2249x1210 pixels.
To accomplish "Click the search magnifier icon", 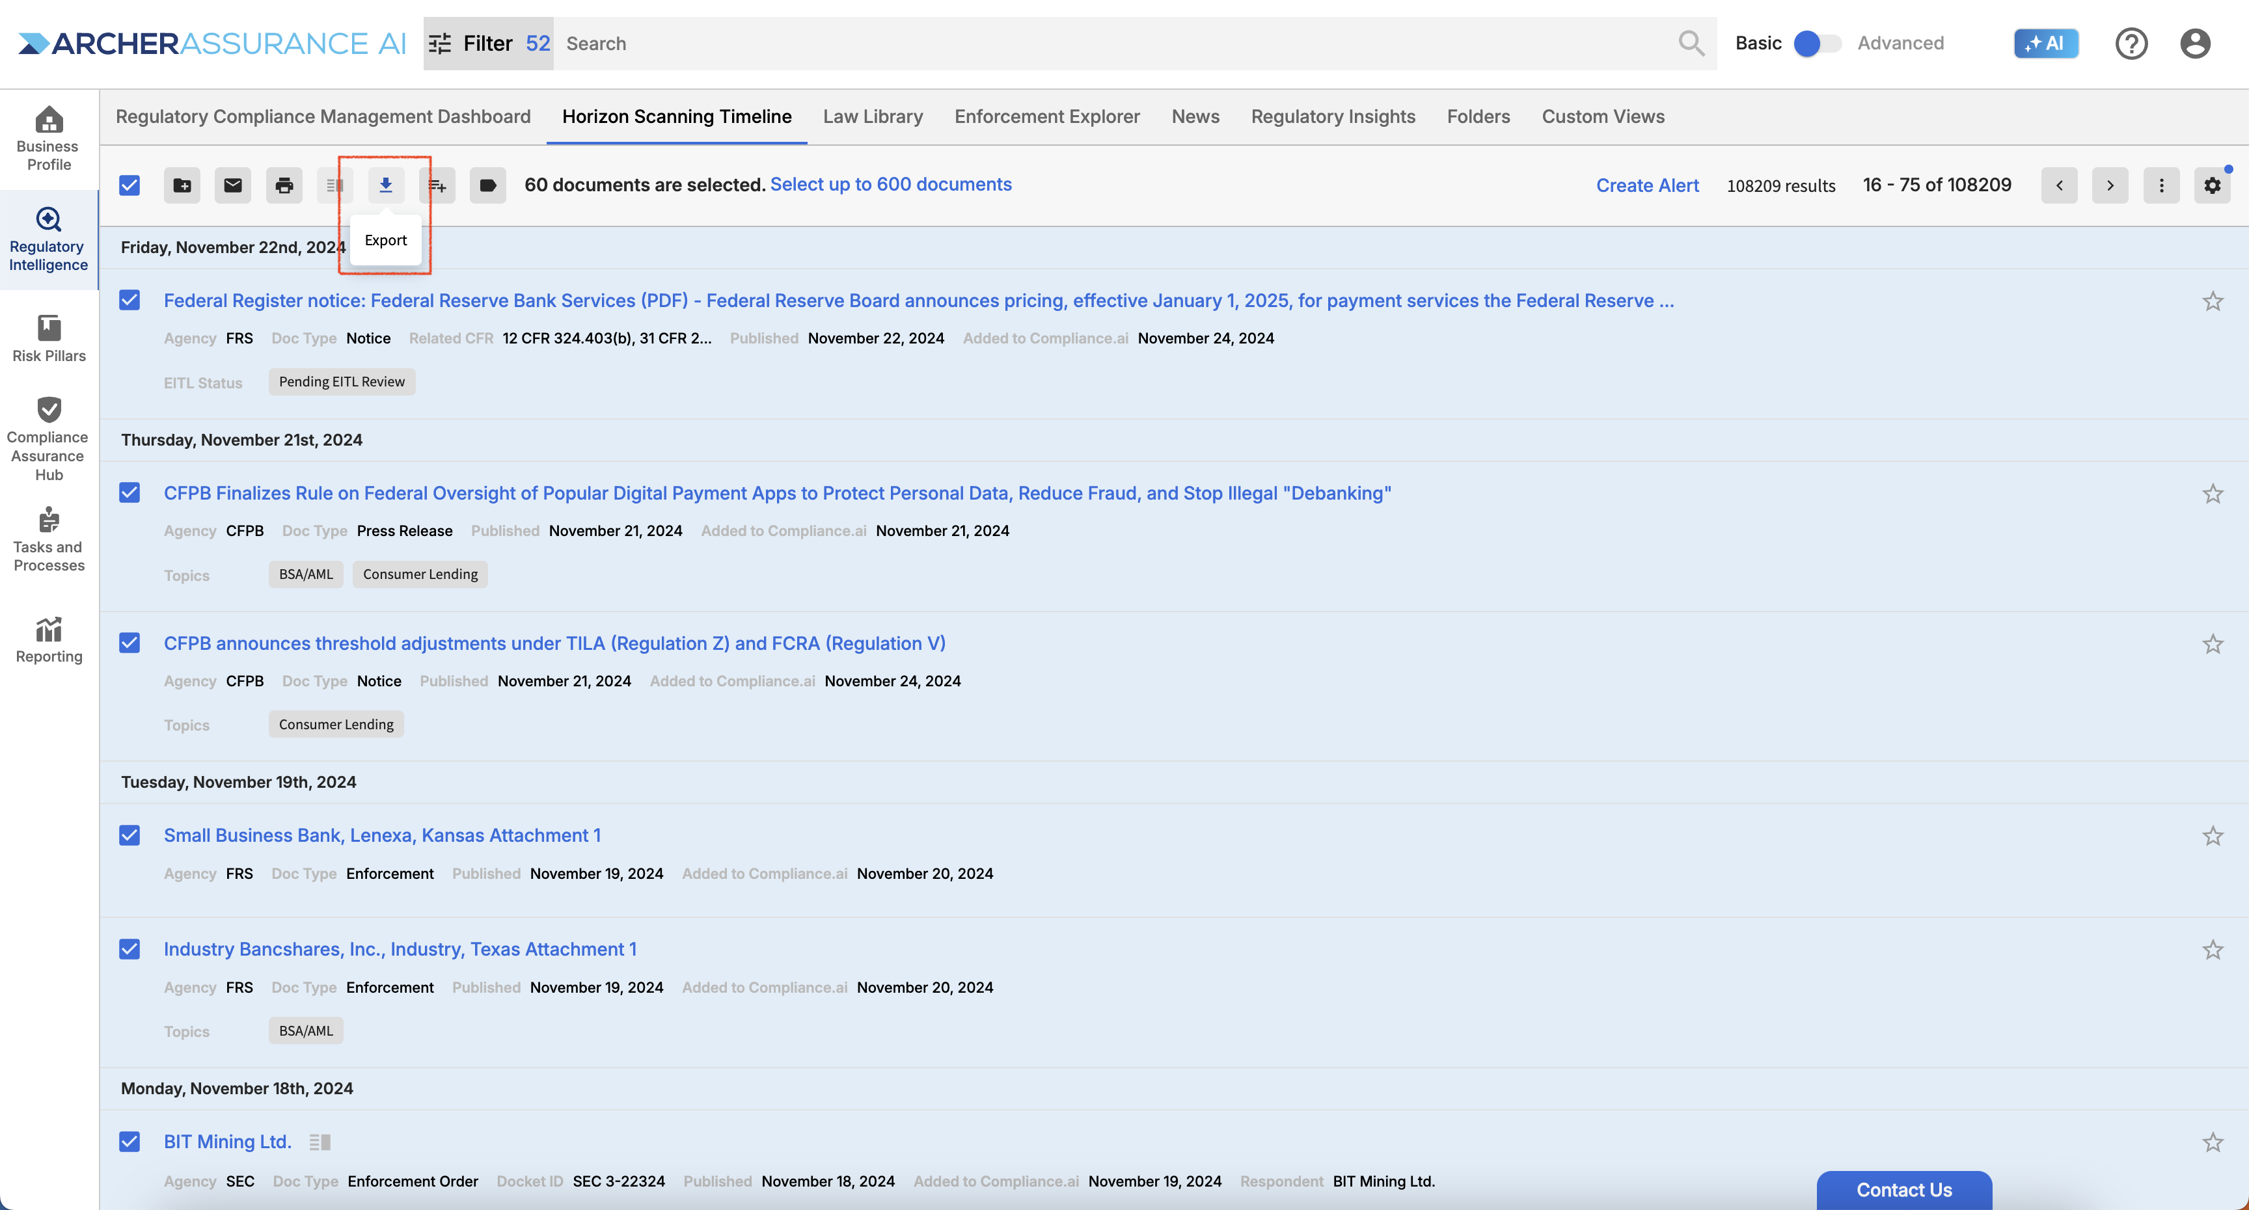I will coord(1691,43).
